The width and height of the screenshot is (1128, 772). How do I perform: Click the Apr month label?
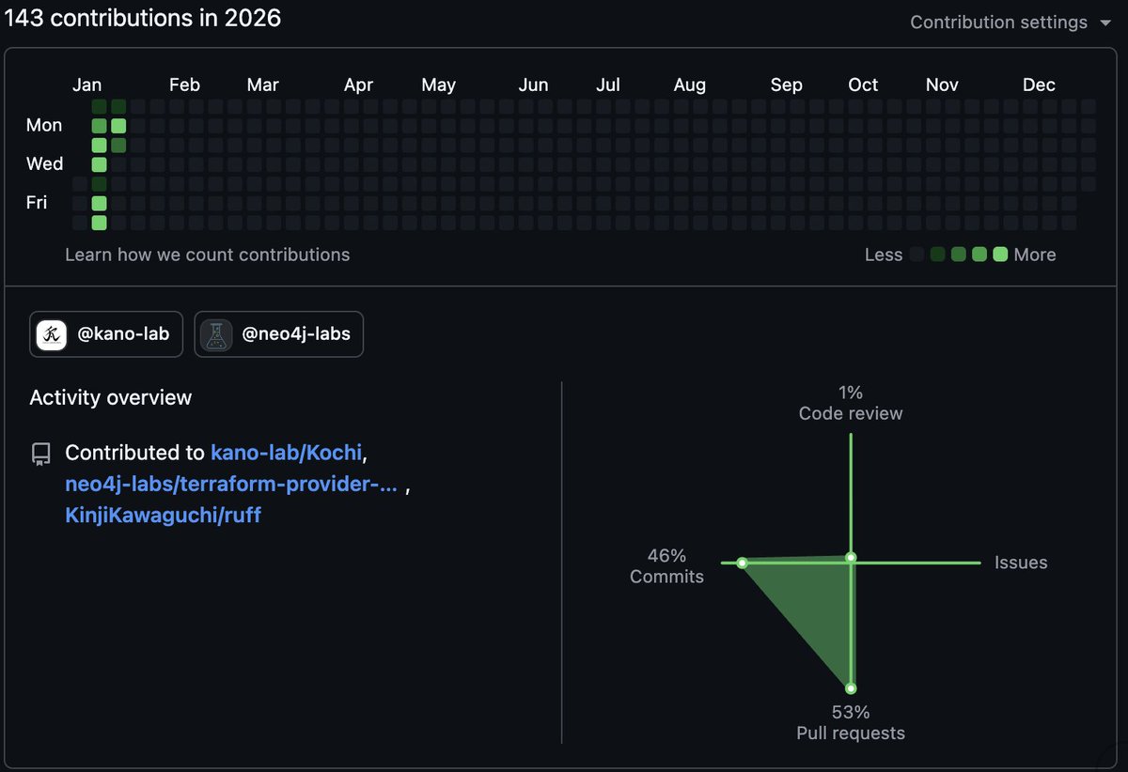tap(358, 85)
